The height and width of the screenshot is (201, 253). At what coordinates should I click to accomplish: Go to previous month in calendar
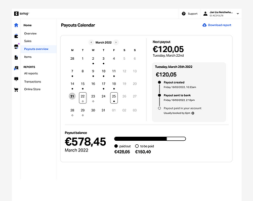click(x=91, y=43)
